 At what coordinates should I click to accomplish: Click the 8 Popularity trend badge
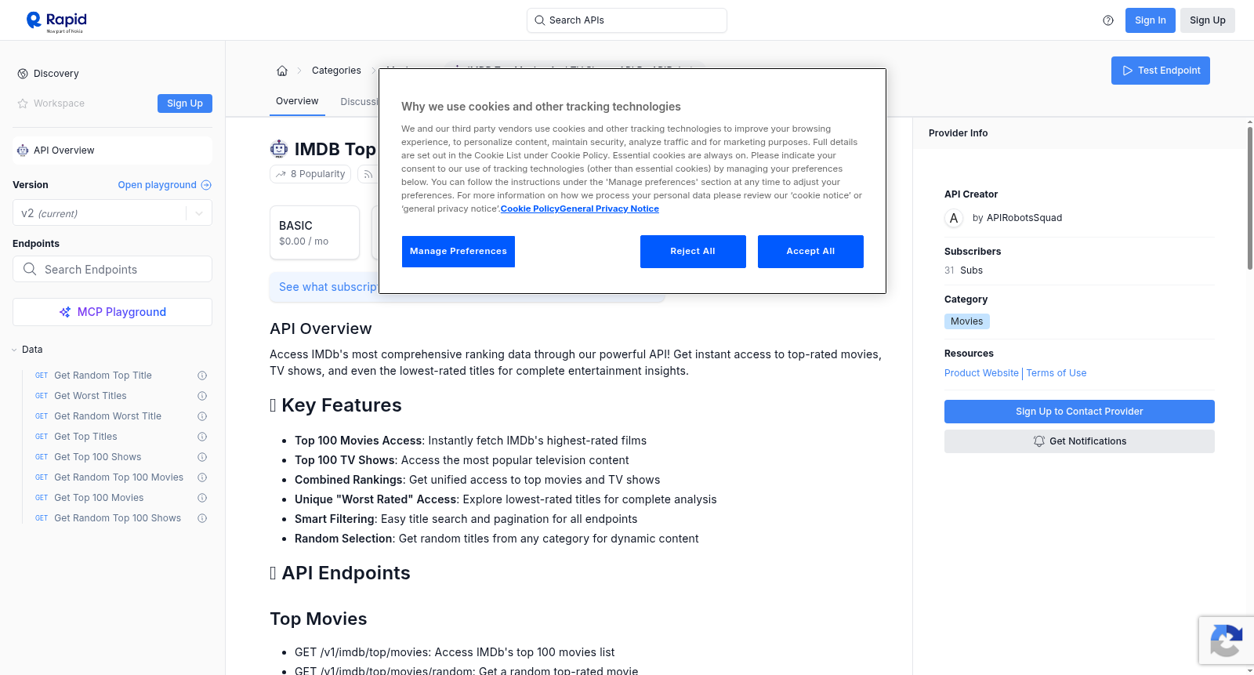tap(311, 174)
